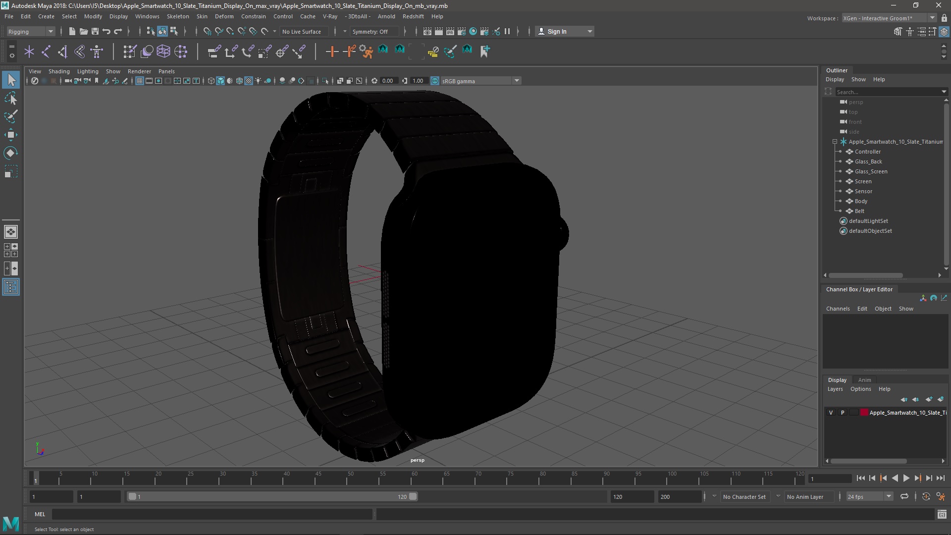Viewport: 951px width, 535px height.
Task: Enable Snap to grids magnet icon
Action: tap(207, 31)
